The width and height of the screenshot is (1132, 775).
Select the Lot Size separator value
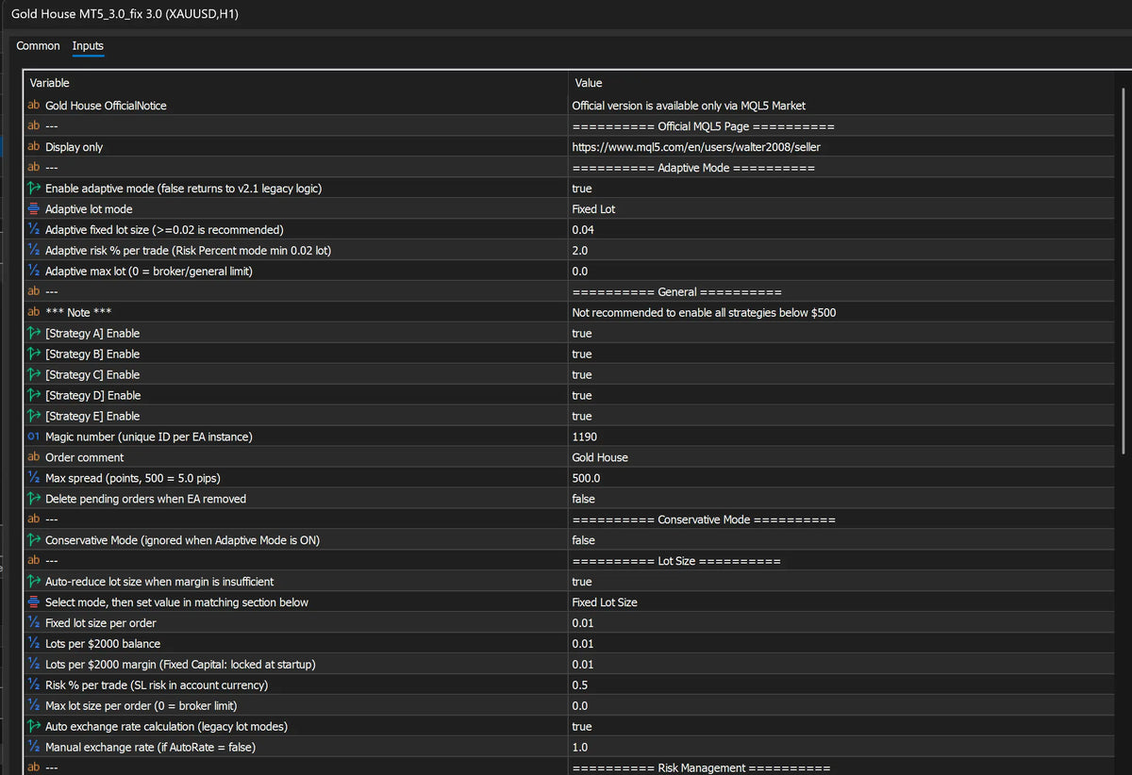click(676, 562)
